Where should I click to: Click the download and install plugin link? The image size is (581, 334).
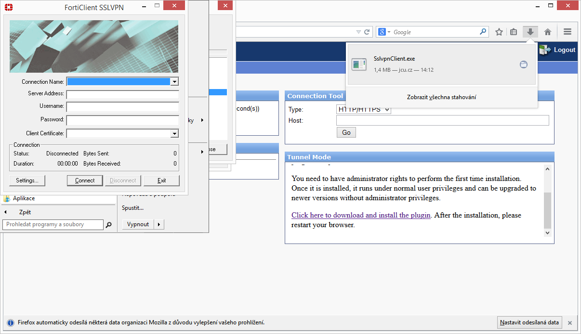(361, 215)
